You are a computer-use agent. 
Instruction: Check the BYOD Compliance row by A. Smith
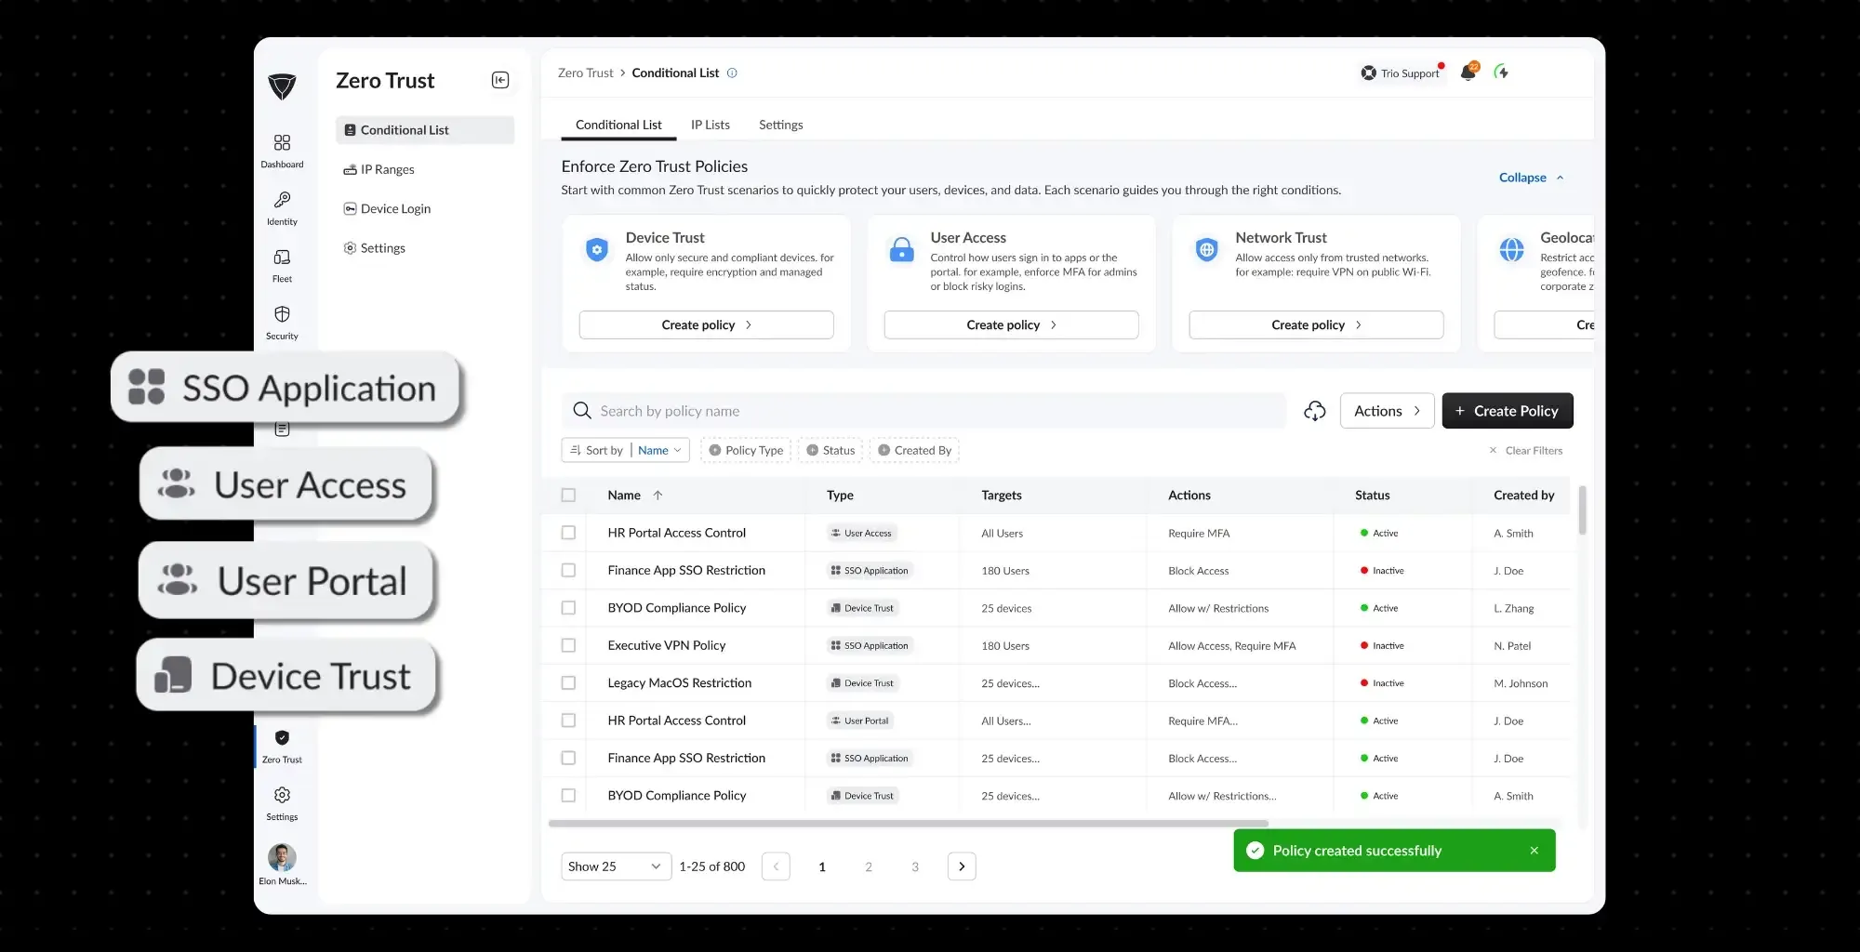(568, 796)
